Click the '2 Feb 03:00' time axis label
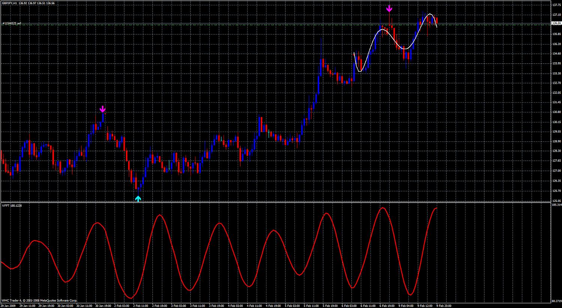562x308 pixels. (x=122, y=306)
